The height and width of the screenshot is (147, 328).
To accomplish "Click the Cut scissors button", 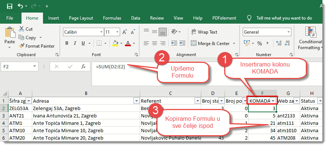I will [x=26, y=29].
